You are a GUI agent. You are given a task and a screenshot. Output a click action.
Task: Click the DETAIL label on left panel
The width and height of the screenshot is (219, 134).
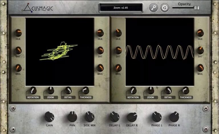[x=68, y=97]
